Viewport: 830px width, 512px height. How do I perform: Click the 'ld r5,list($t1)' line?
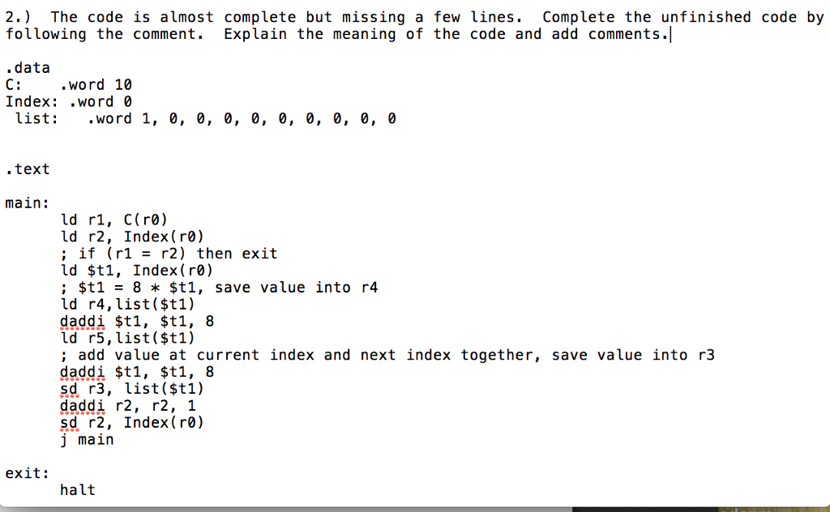(127, 338)
